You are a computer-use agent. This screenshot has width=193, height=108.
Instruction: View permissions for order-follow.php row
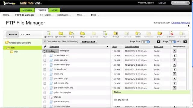pyautogui.click(x=175, y=55)
